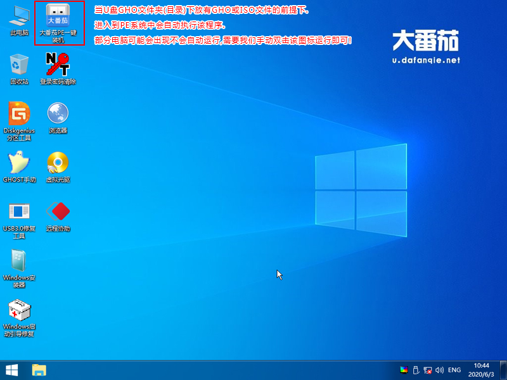Open File Explorer from the taskbar
The width and height of the screenshot is (507, 380).
click(x=39, y=370)
